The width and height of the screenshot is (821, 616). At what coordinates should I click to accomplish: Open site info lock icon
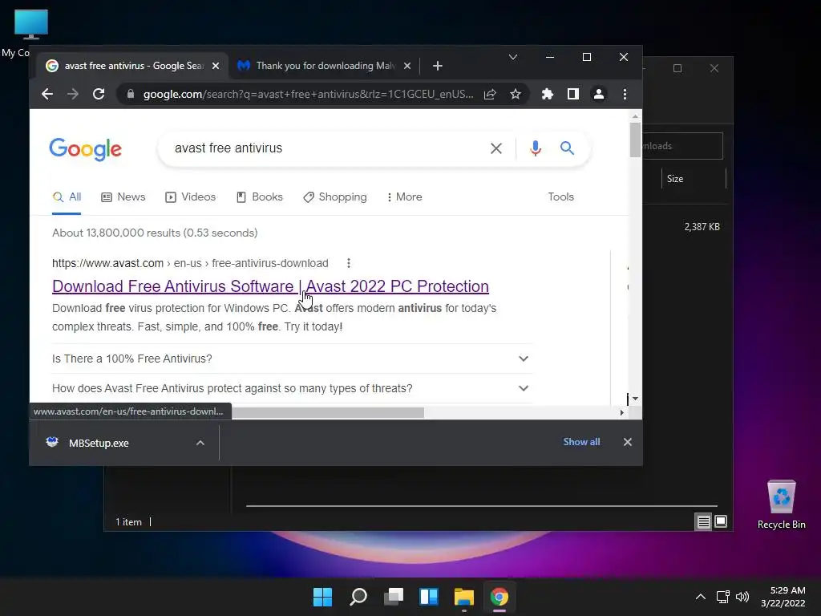click(x=131, y=95)
